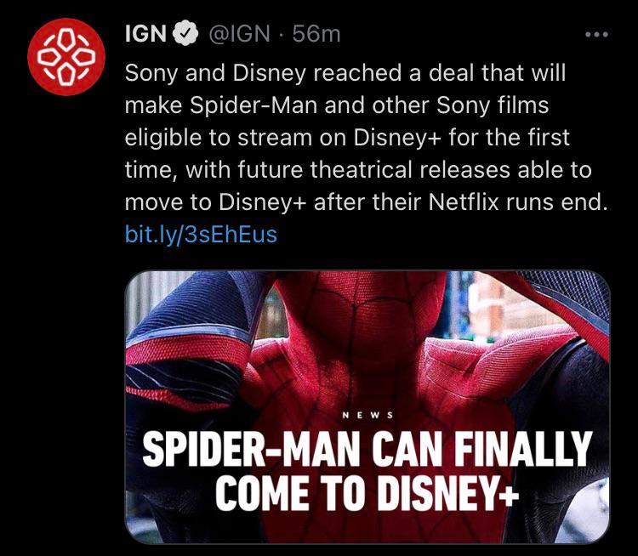
Task: Click the headline line 'SPIDER-MAN CAN FINALLY'
Action: [367, 449]
